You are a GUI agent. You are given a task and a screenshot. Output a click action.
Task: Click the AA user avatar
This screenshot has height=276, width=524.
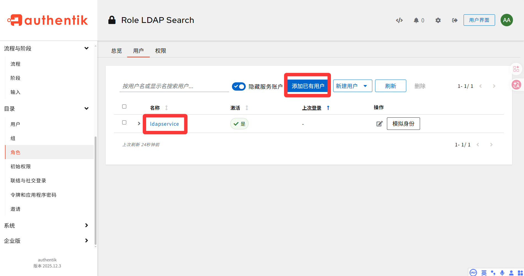(506, 20)
